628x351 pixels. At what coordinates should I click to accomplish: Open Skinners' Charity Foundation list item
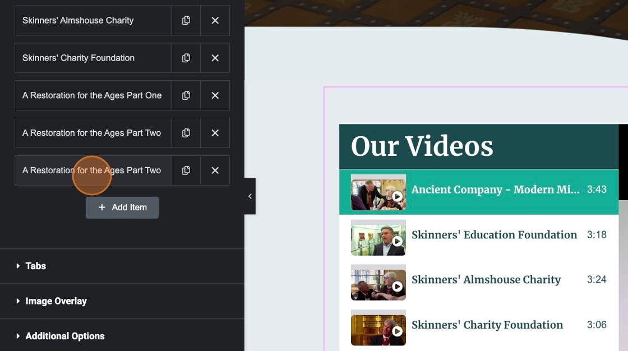coord(93,58)
